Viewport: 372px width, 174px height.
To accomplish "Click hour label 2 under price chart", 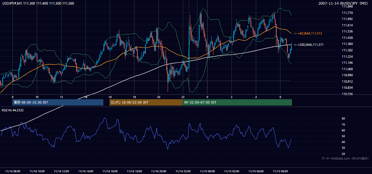I will (231, 97).
